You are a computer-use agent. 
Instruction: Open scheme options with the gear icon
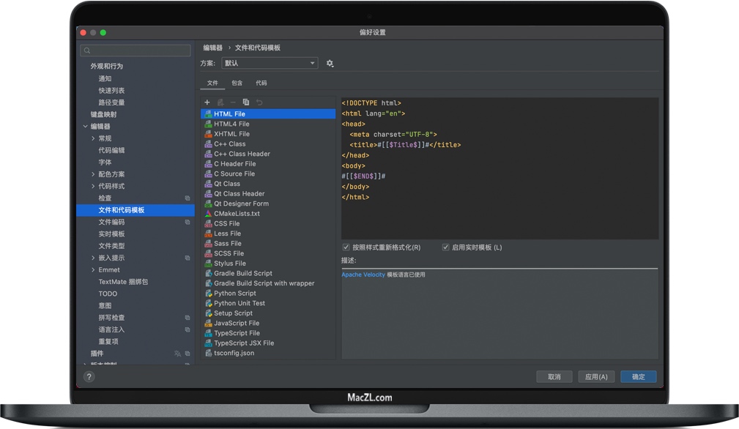point(330,64)
